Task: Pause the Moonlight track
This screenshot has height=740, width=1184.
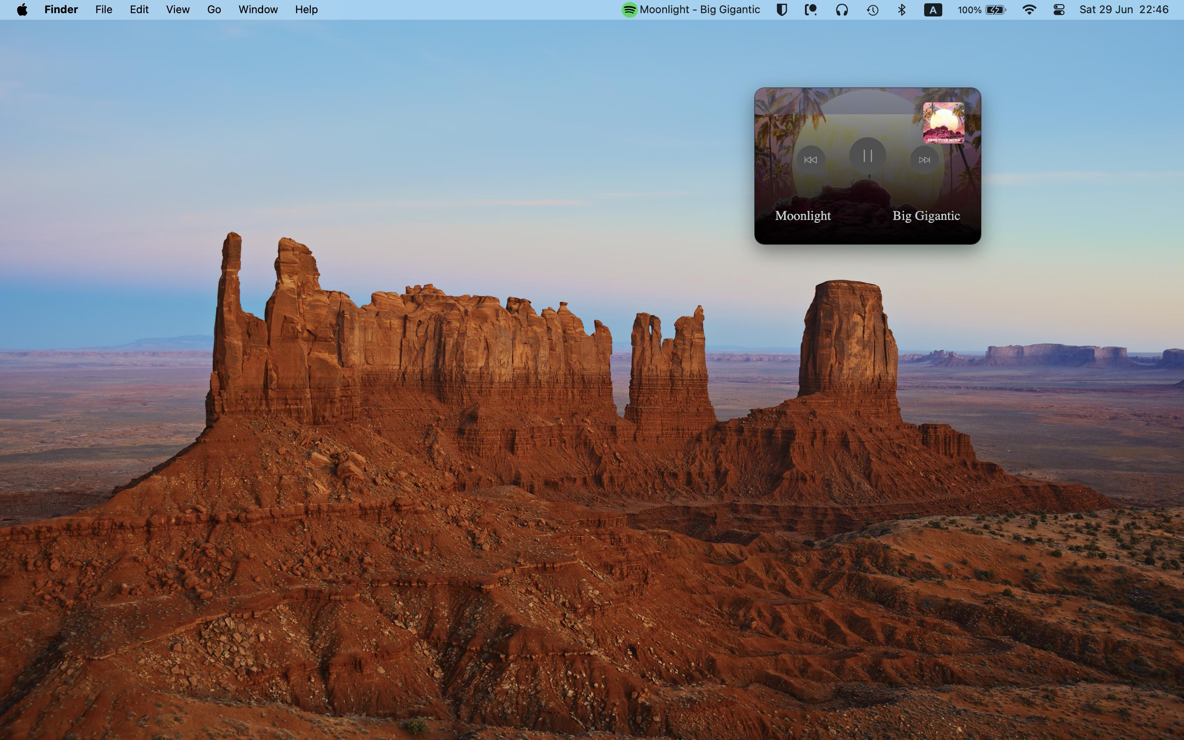Action: (x=867, y=156)
